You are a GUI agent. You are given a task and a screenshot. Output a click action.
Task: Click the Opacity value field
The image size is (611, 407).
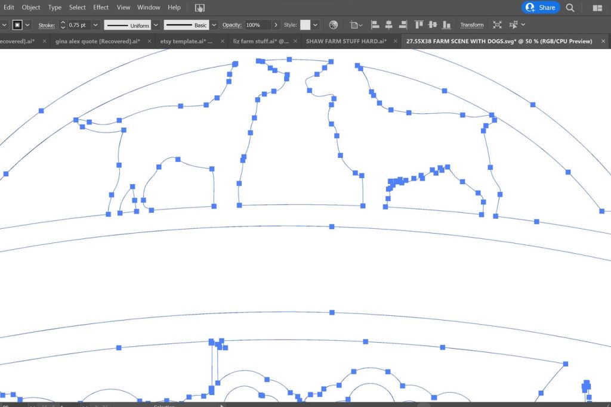(257, 25)
